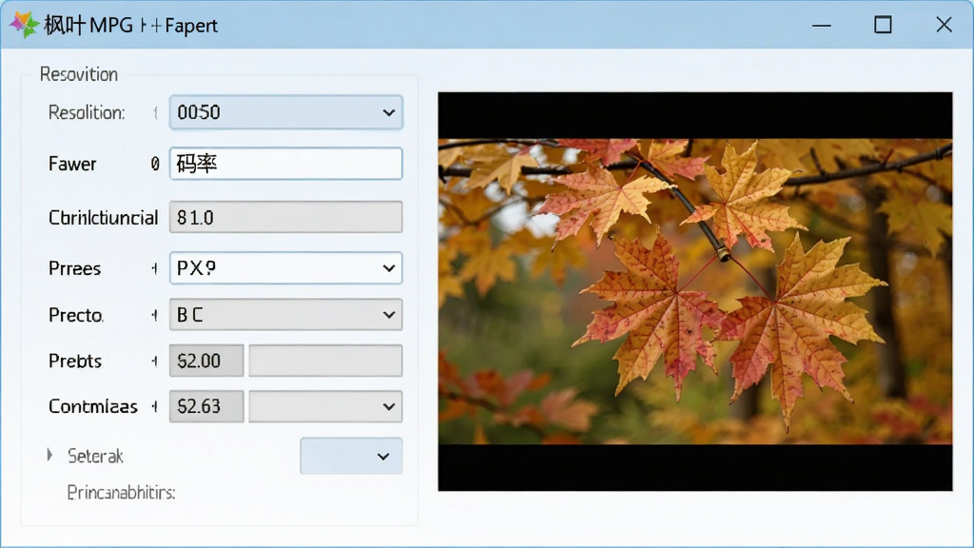Minimize the window
The image size is (974, 548).
pyautogui.click(x=821, y=26)
